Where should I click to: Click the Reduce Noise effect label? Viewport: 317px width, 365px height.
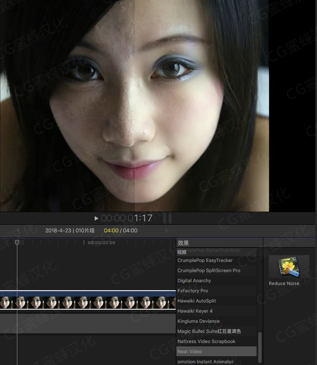284,283
